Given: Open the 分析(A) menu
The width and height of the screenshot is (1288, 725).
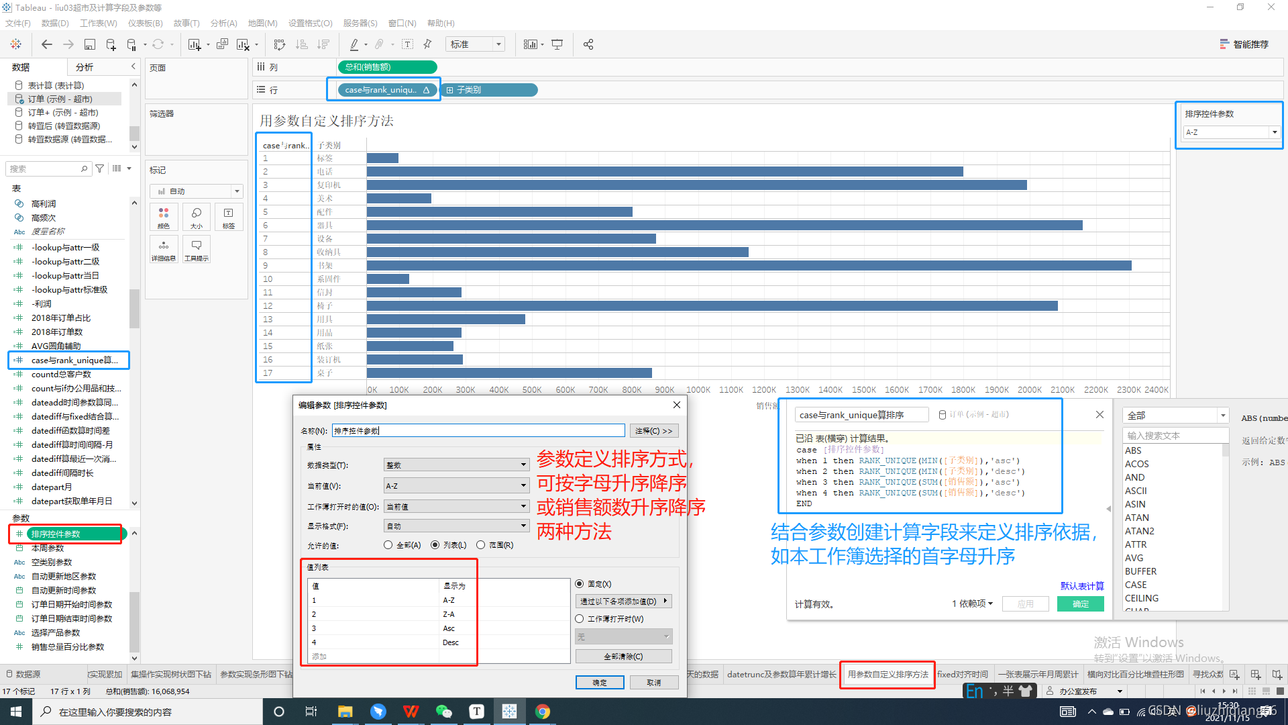Looking at the screenshot, I should tap(223, 23).
